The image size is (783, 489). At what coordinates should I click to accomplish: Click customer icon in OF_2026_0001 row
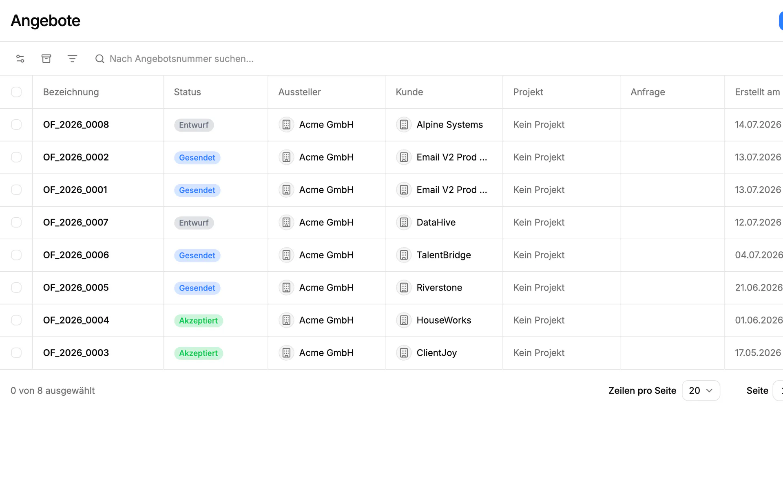[x=404, y=190]
